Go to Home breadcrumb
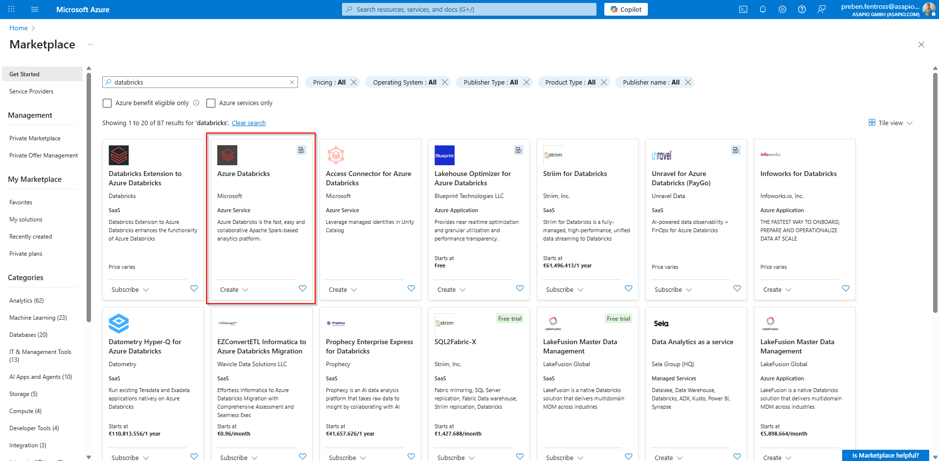This screenshot has height=461, width=939. click(19, 28)
